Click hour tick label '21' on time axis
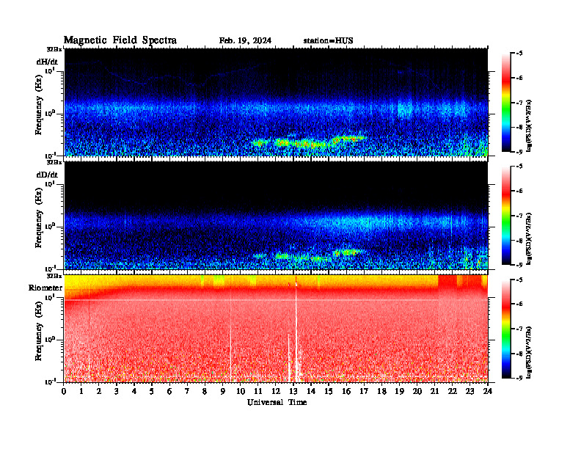 point(434,391)
